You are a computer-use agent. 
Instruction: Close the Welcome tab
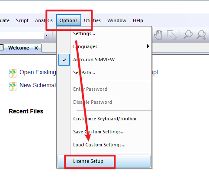tap(36, 48)
